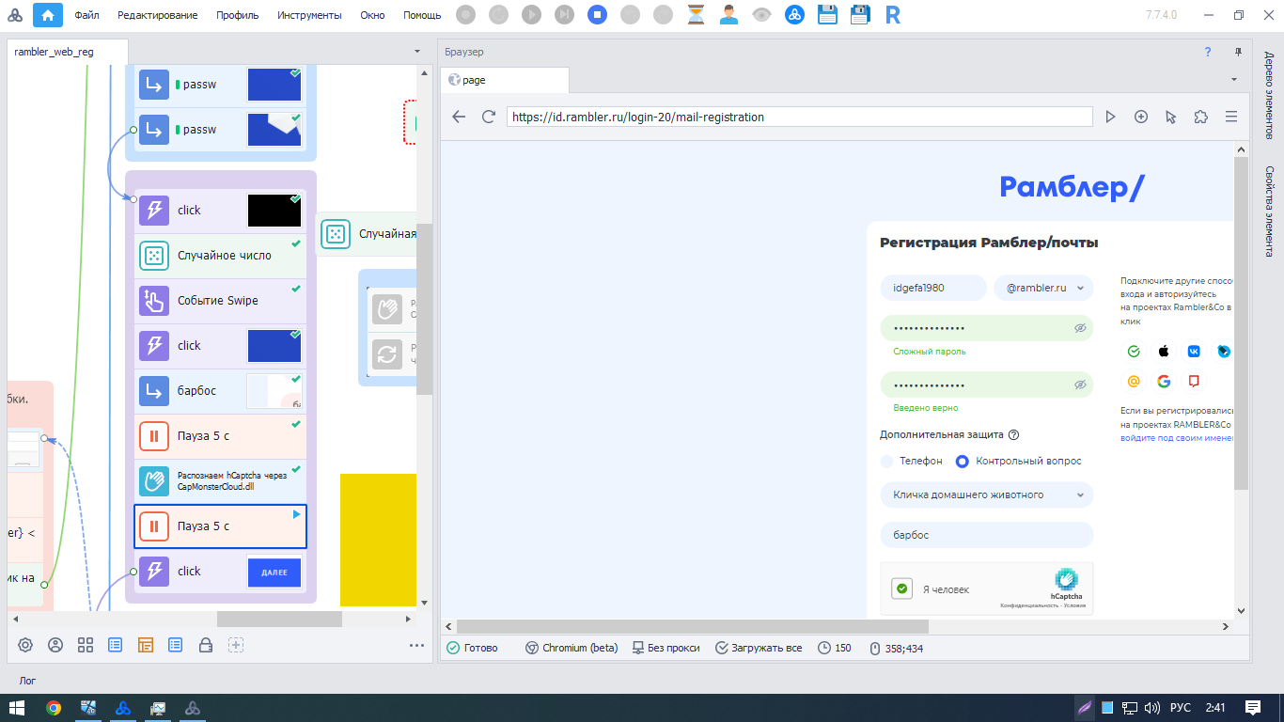Open the @rambler.ru domain dropdown
1284x722 pixels.
[1043, 288]
